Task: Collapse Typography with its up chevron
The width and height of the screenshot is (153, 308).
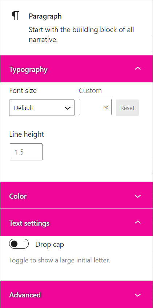Action: point(138,69)
